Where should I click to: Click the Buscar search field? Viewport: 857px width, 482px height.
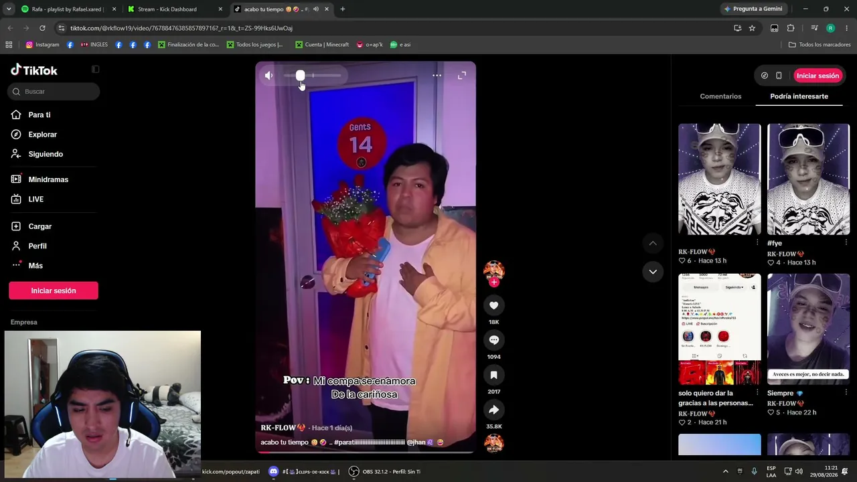point(54,92)
